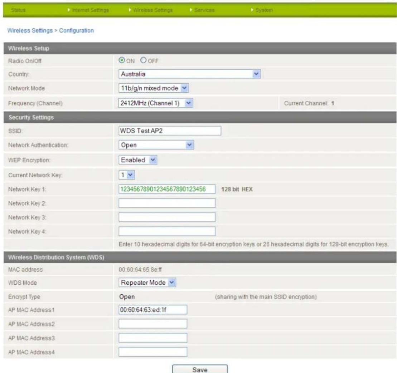The width and height of the screenshot is (397, 373).
Task: Open the Internet Settings menu
Action: [x=90, y=10]
